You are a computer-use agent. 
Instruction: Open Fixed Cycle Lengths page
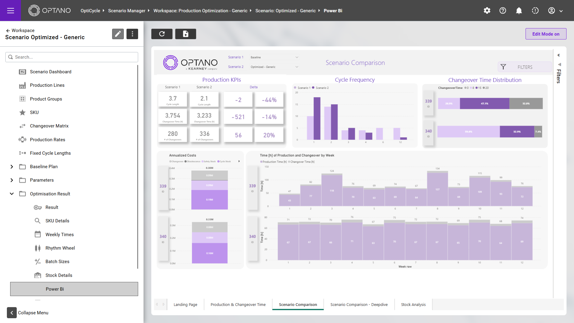point(50,153)
